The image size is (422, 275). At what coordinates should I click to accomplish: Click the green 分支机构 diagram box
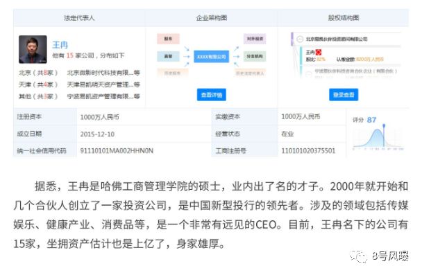(x=255, y=56)
